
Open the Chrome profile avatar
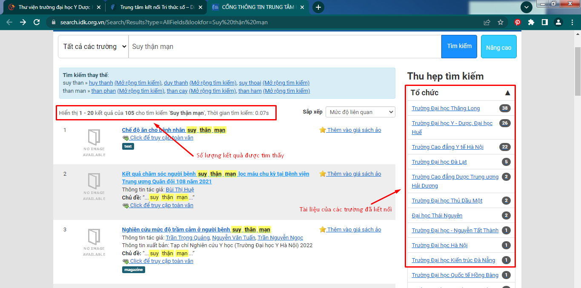(x=558, y=22)
